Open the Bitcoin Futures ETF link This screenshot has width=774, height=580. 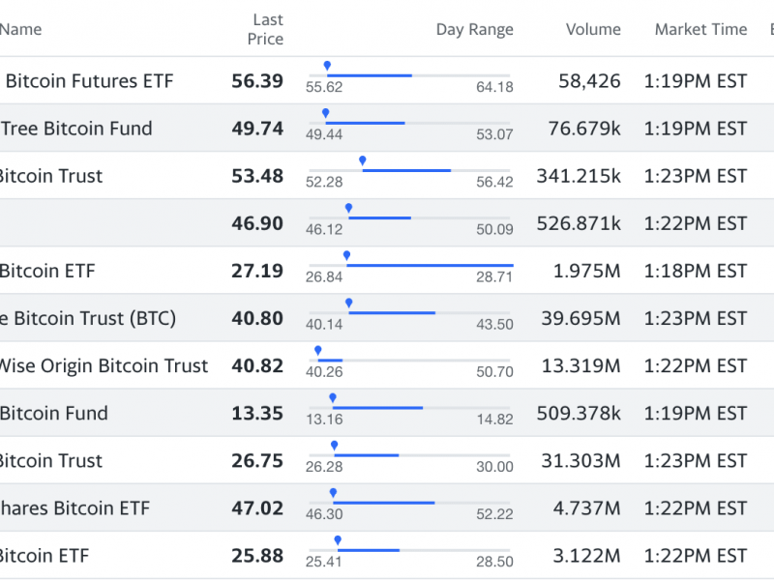pyautogui.click(x=89, y=81)
